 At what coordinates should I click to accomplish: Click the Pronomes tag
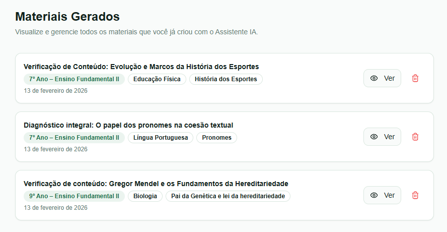(216, 138)
